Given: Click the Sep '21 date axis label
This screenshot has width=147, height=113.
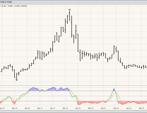Looking at the screenshot, I should tap(53, 108).
